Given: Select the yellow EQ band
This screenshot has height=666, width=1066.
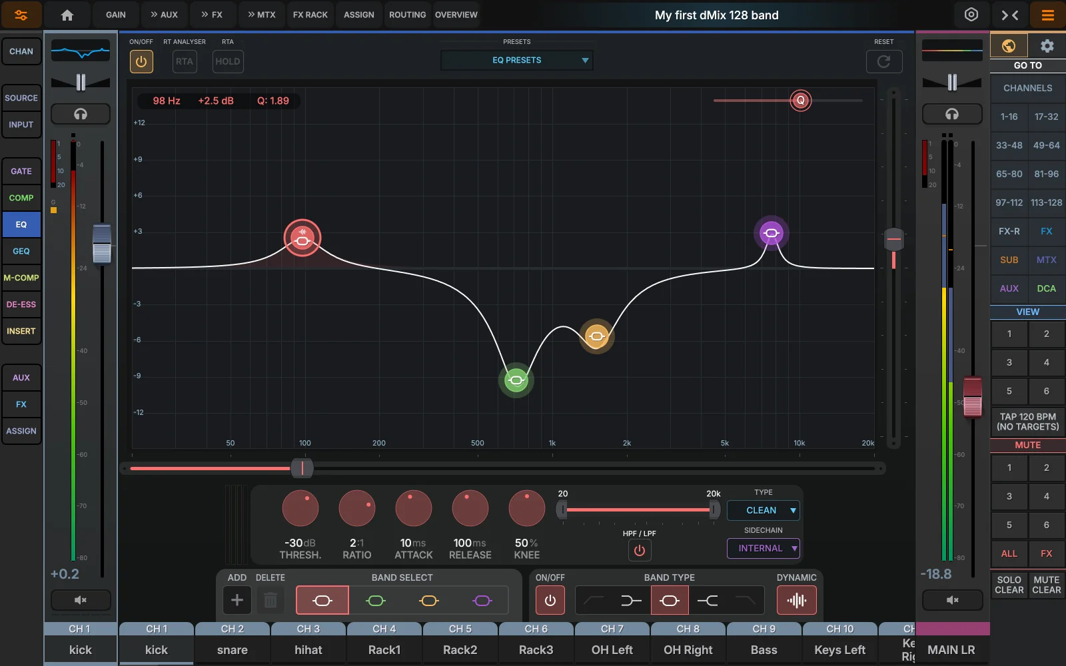Looking at the screenshot, I should [x=429, y=600].
